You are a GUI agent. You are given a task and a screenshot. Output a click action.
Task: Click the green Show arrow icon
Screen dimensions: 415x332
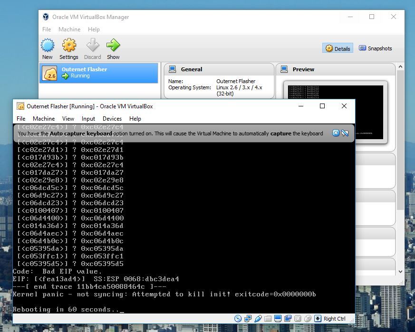[x=113, y=49]
